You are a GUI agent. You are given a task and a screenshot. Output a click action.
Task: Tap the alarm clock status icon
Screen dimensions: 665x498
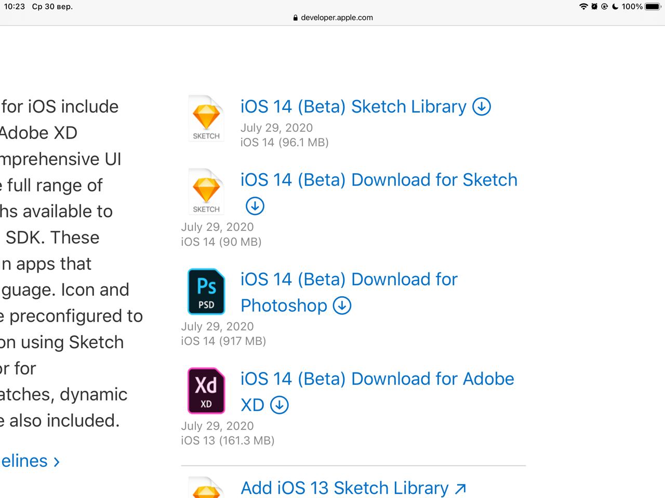tap(594, 7)
